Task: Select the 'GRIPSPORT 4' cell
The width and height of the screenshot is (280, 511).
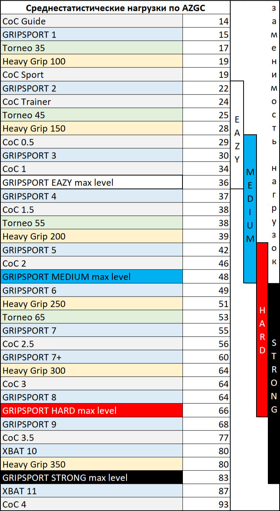Action: 92,196
